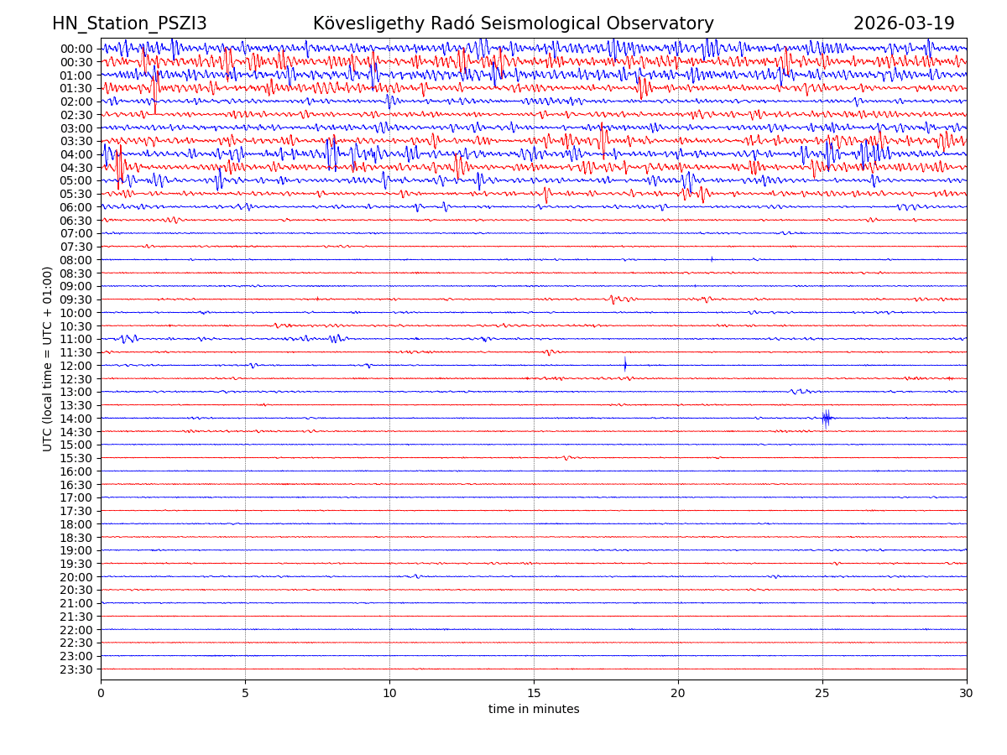Click the 2026-03-19 date label

tap(904, 23)
